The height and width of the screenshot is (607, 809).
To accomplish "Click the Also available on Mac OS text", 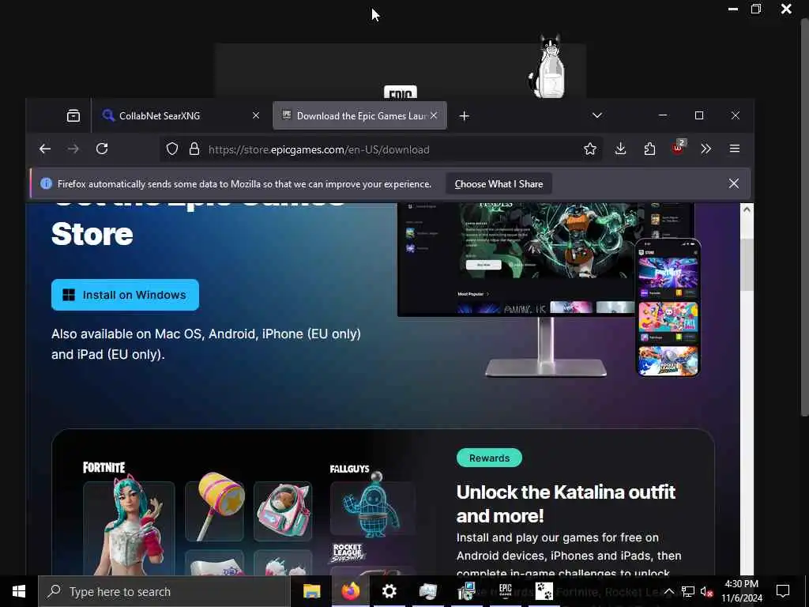I will tap(206, 345).
